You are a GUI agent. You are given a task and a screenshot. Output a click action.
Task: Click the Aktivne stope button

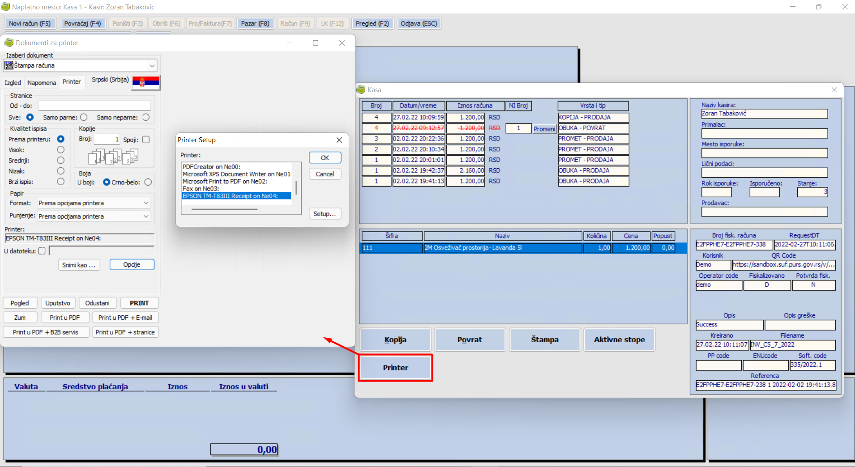pos(620,340)
